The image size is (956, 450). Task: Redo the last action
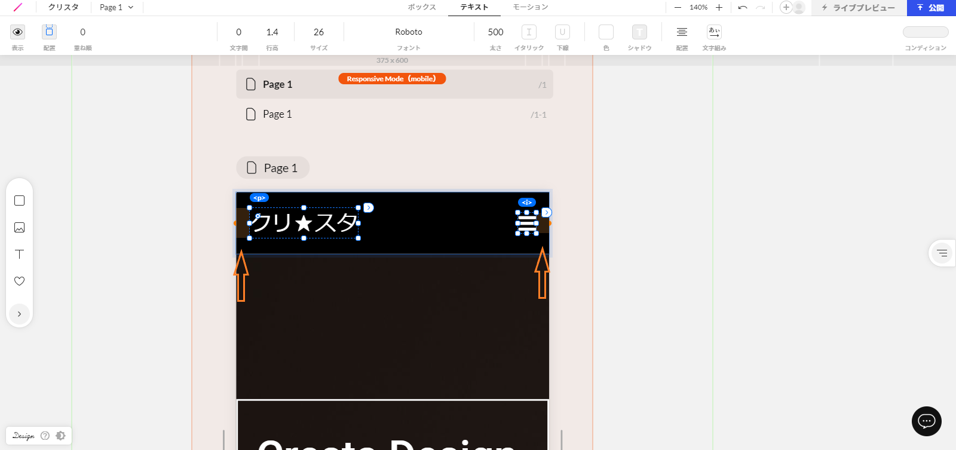click(761, 7)
